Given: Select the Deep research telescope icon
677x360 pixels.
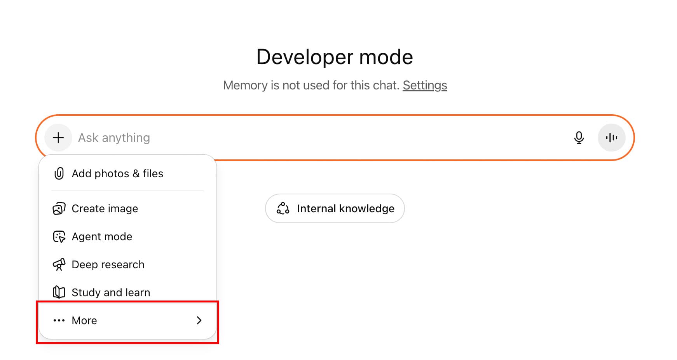Looking at the screenshot, I should pos(59,264).
